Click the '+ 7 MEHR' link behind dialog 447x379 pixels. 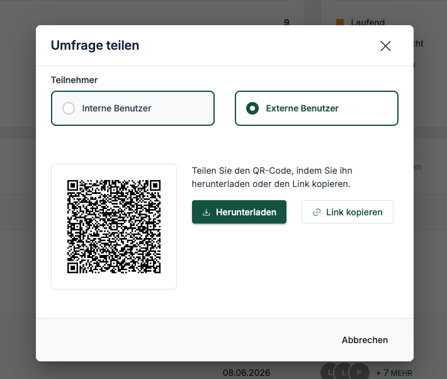click(x=394, y=373)
